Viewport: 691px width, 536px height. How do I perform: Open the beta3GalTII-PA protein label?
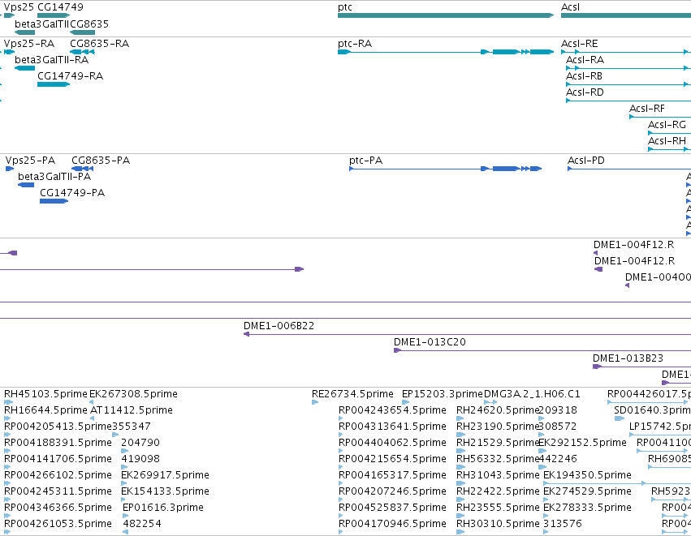(x=54, y=177)
